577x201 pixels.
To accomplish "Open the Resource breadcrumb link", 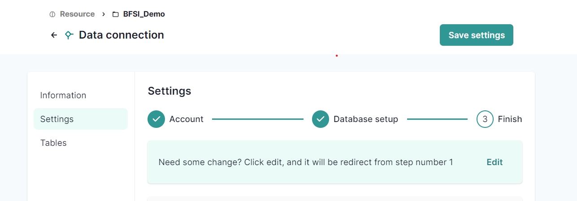I will coord(77,14).
